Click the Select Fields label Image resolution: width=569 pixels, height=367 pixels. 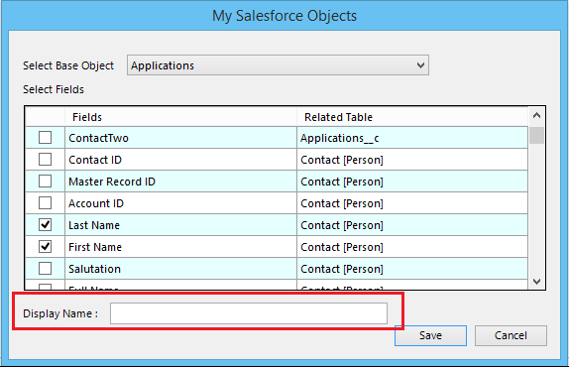coord(54,89)
